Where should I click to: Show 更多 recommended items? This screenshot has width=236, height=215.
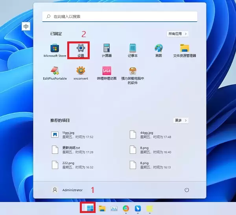pyautogui.click(x=181, y=120)
